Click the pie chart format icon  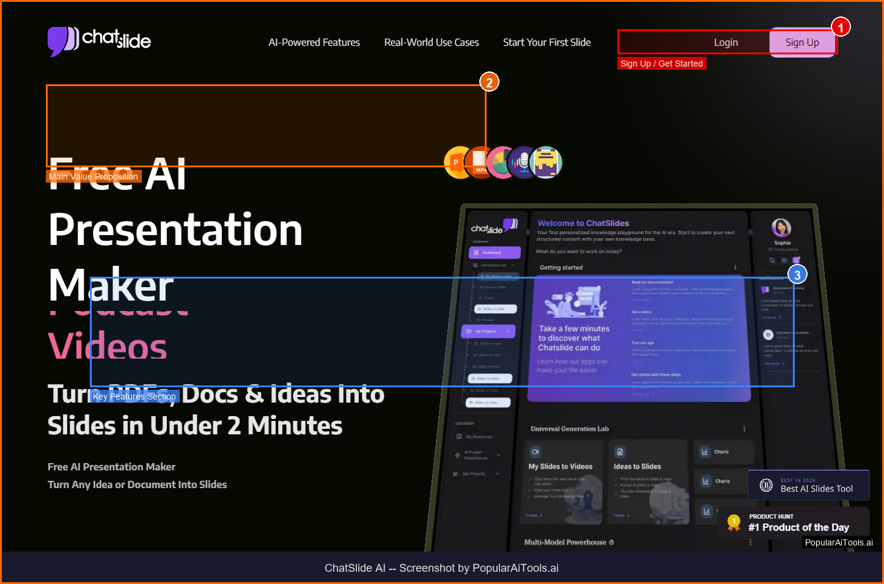pos(501,162)
